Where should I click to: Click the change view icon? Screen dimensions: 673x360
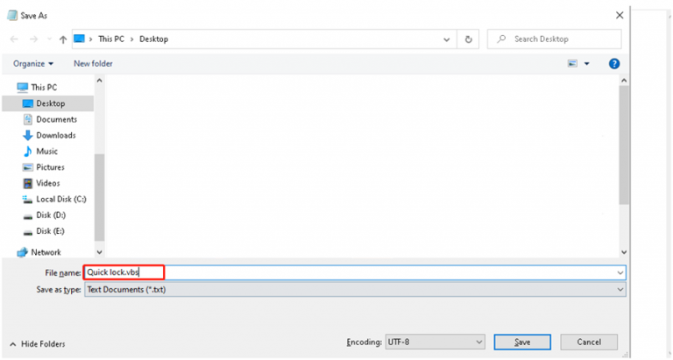tap(572, 64)
